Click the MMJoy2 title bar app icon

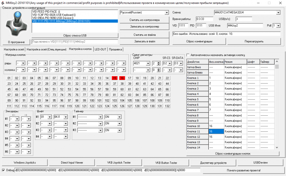[x=3, y=3]
